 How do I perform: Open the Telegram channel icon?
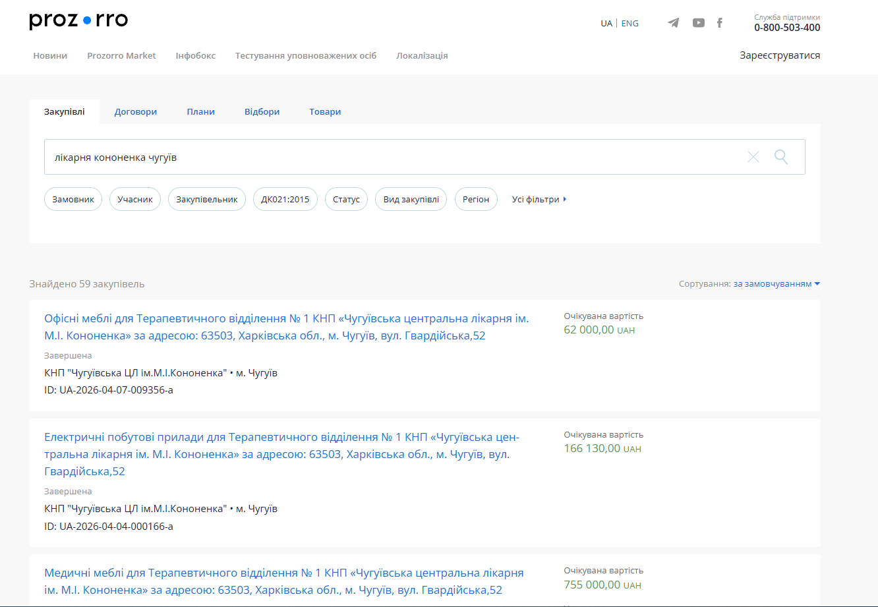(673, 23)
